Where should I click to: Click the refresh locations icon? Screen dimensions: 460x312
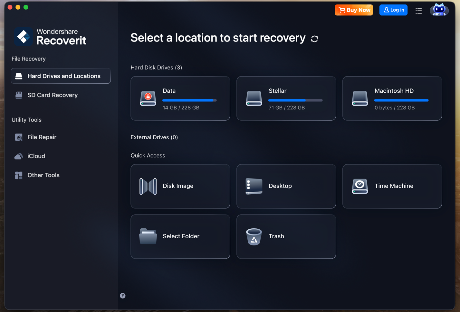click(314, 39)
